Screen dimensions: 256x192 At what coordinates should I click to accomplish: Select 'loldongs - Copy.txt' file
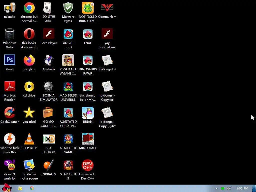107,86
